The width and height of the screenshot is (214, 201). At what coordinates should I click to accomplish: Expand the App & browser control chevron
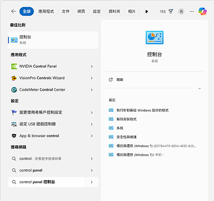[92, 136]
